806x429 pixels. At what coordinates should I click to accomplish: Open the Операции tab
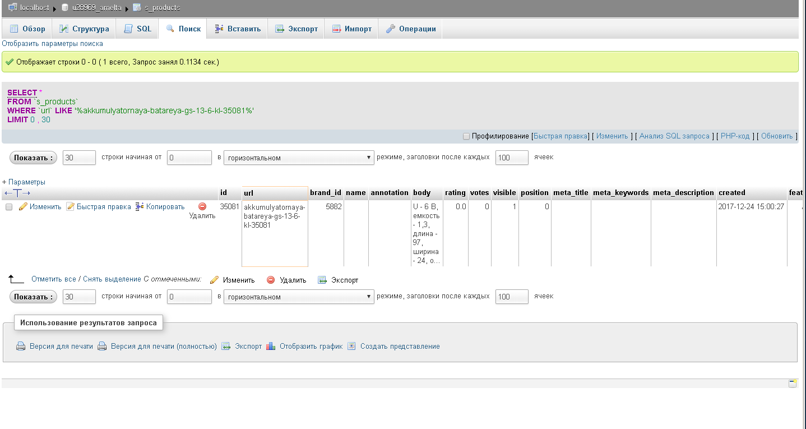click(411, 29)
